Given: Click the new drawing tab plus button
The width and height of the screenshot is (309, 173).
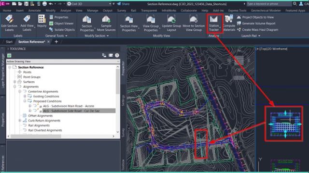Looking at the screenshot, I should (x=56, y=42).
